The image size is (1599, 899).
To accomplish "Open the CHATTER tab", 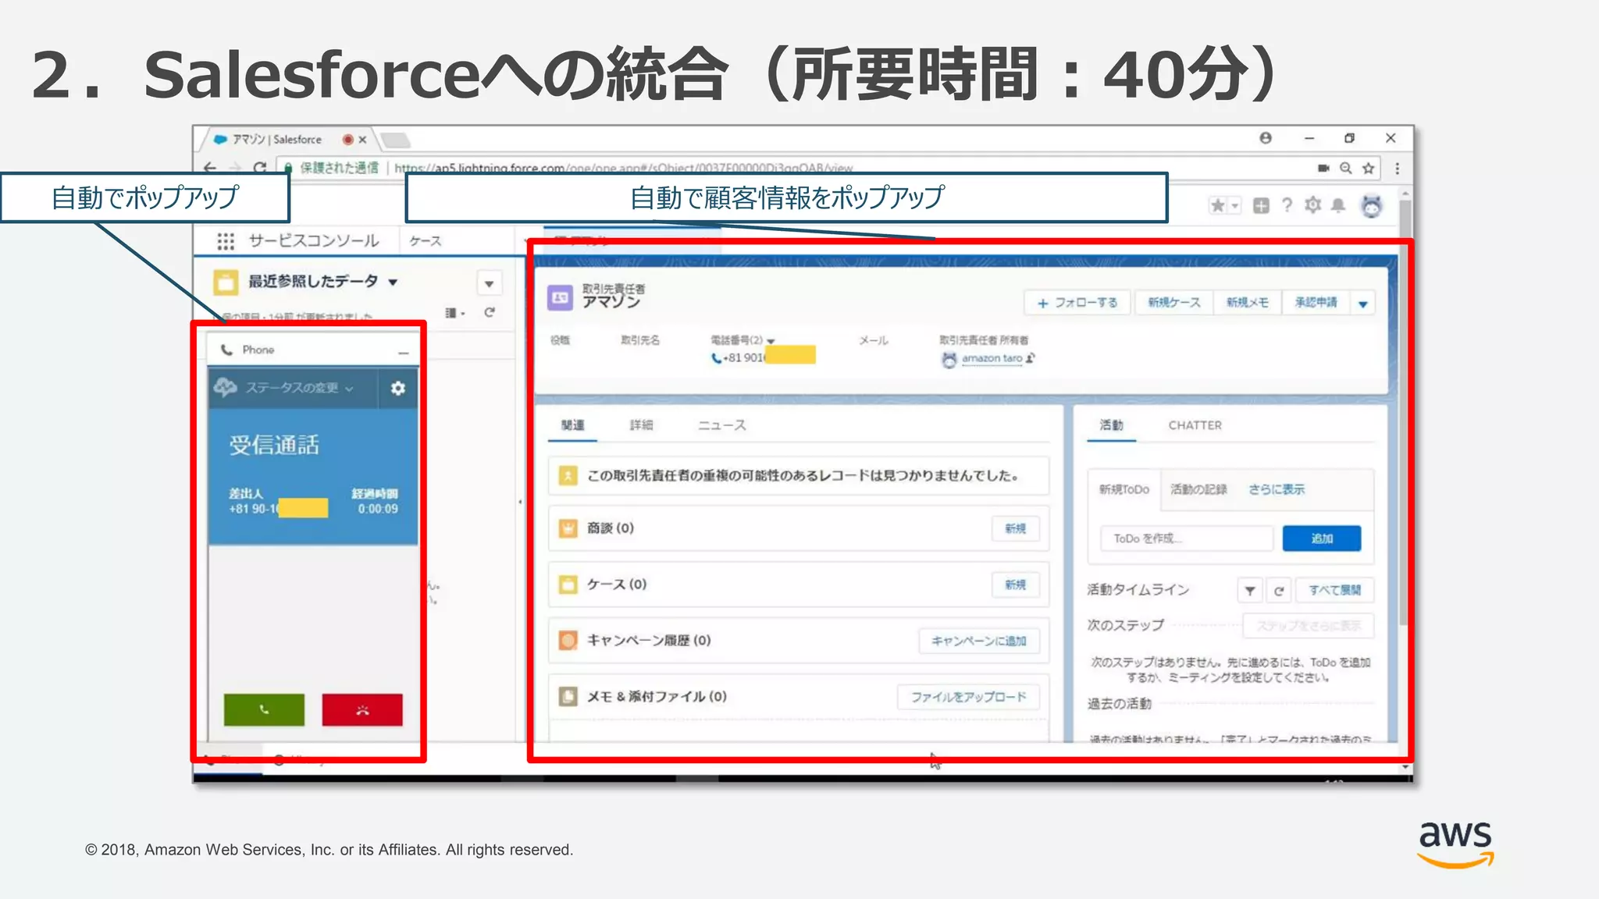I will click(1195, 425).
